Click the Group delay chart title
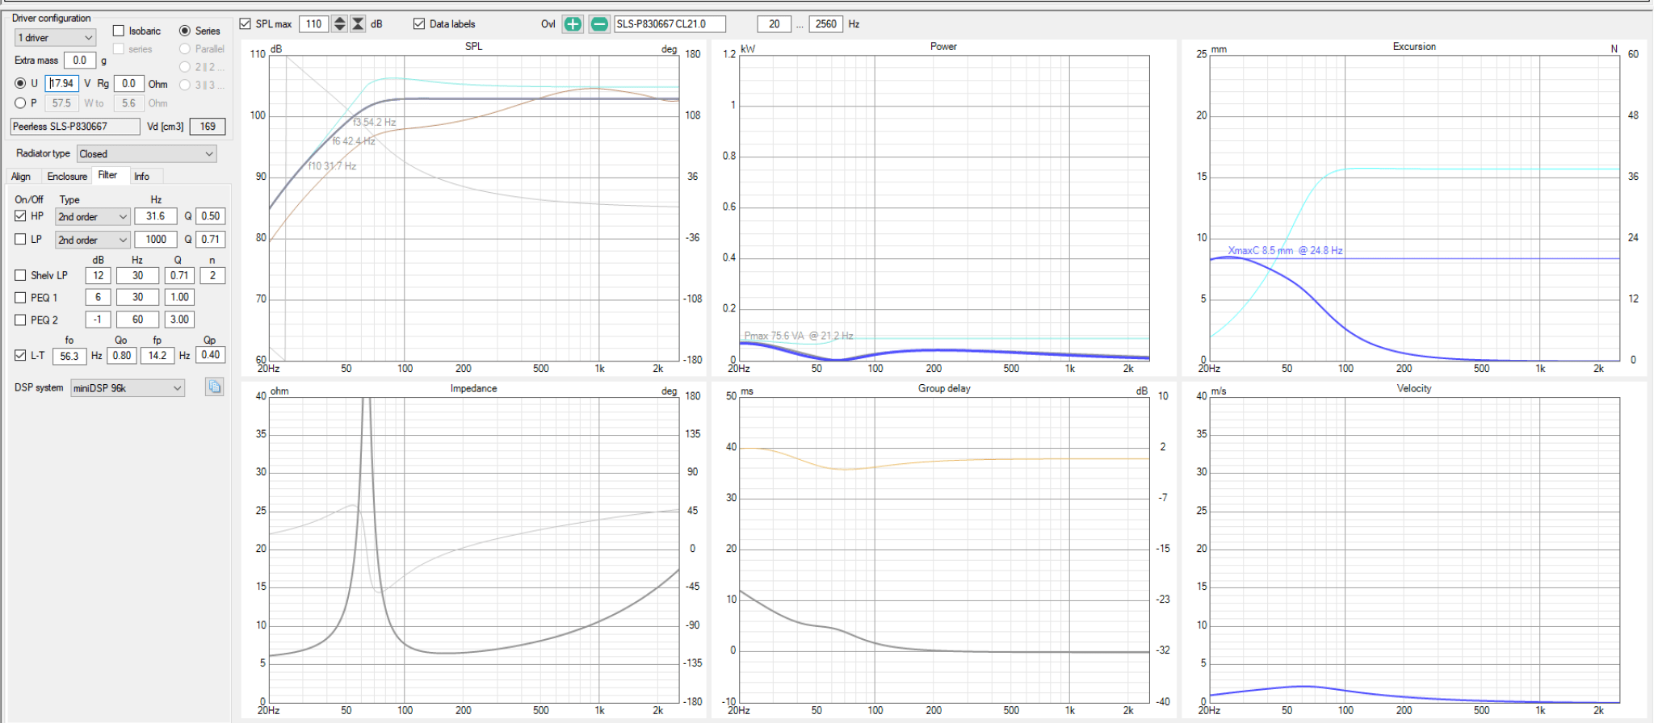Image resolution: width=1654 pixels, height=723 pixels. coord(944,389)
